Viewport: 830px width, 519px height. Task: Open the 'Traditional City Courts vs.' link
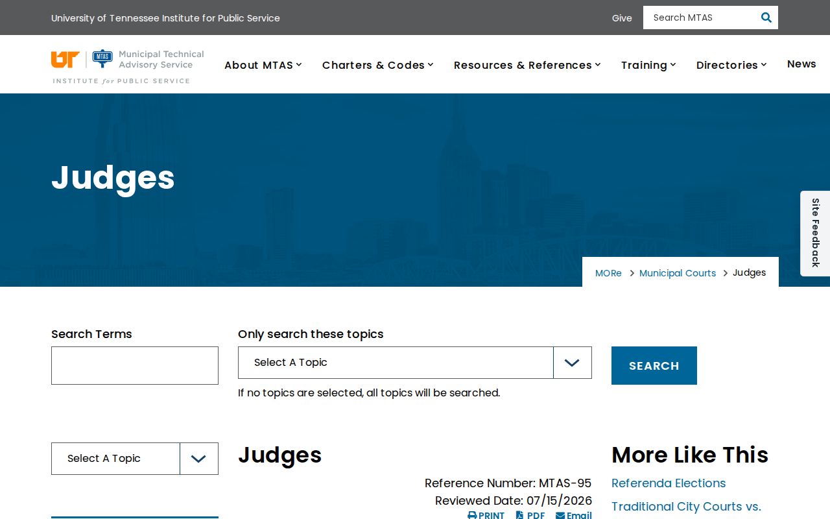[686, 507]
